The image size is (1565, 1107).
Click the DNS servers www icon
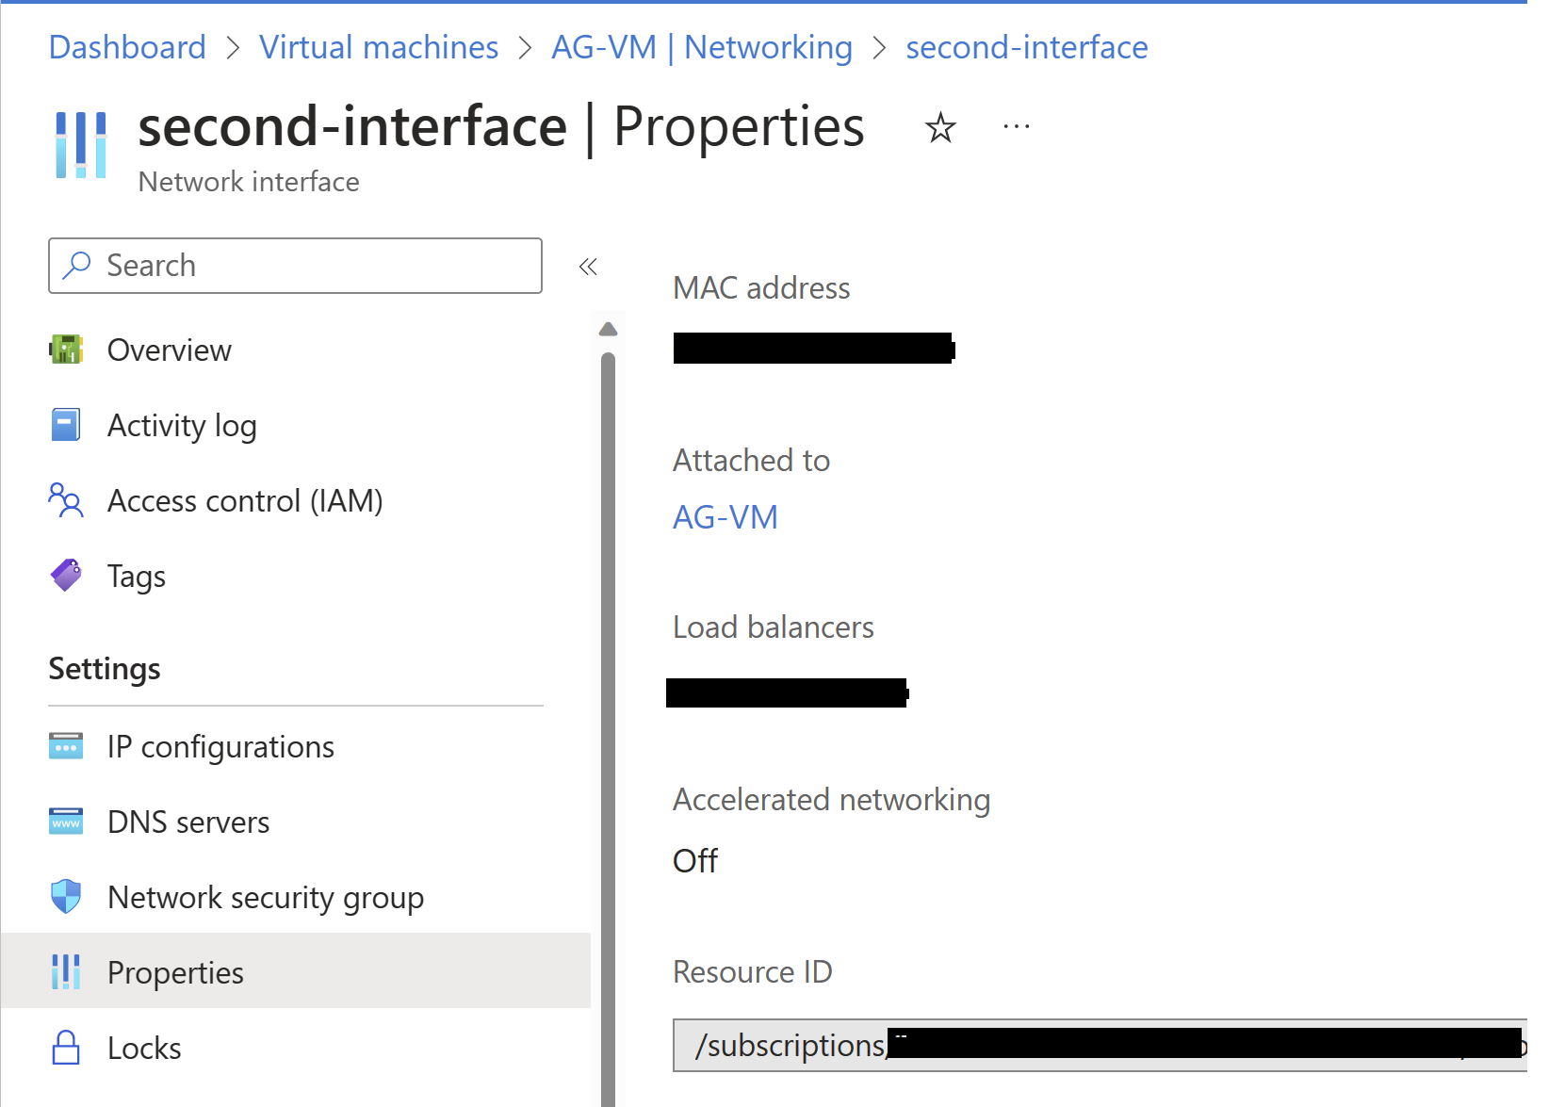[x=66, y=822]
